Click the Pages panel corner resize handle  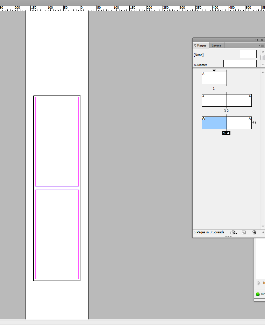point(263,233)
